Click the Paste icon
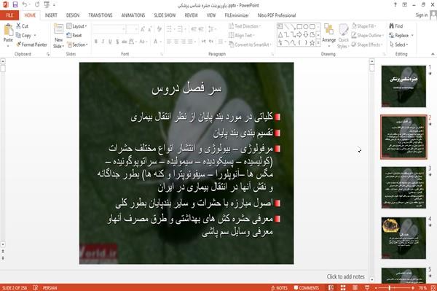 pyautogui.click(x=8, y=30)
